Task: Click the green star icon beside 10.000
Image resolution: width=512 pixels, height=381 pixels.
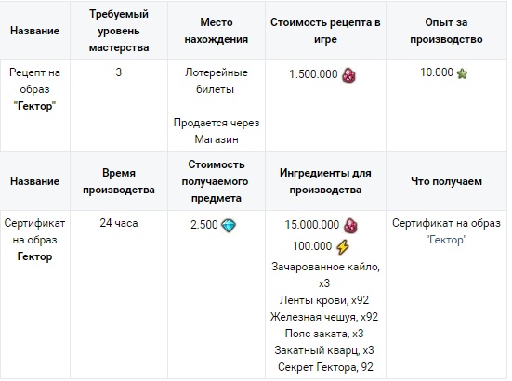Action: pyautogui.click(x=462, y=73)
